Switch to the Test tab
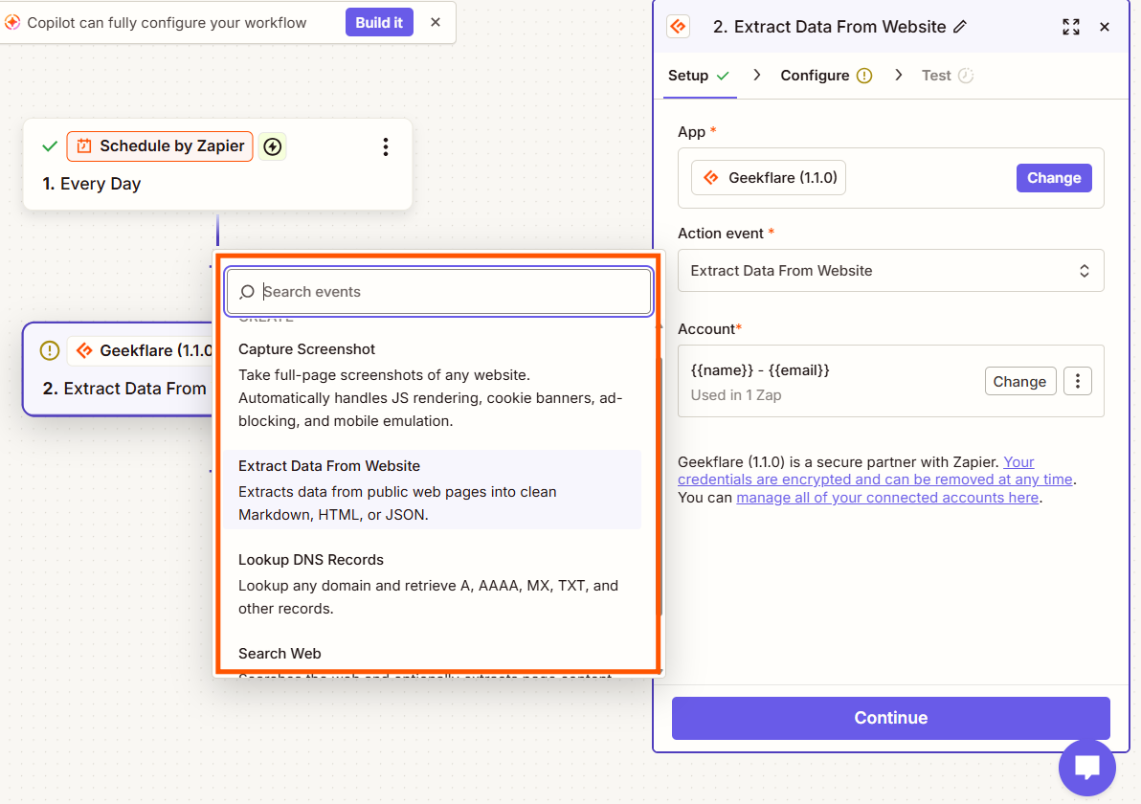Screen dimensions: 1141x804 tap(947, 76)
